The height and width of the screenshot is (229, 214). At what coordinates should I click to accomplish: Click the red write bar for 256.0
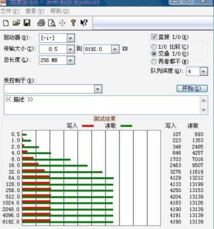tap(37, 189)
